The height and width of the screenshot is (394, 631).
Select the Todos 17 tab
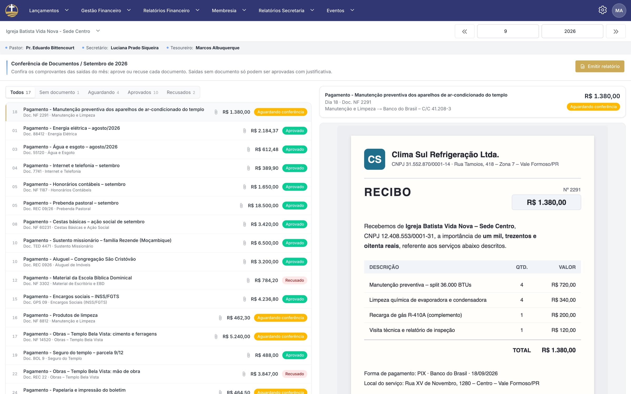(21, 92)
